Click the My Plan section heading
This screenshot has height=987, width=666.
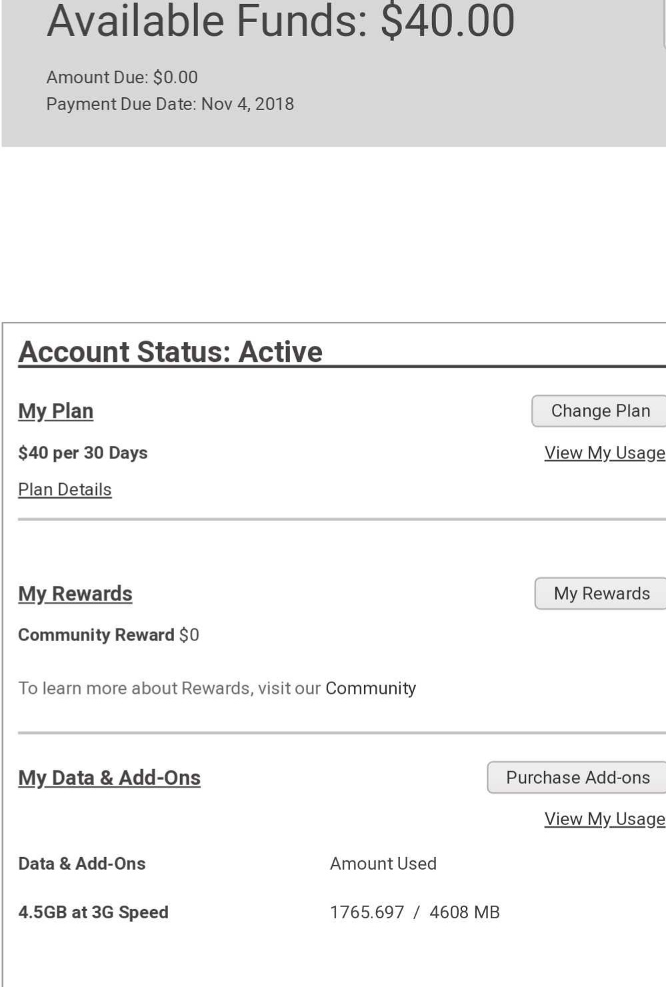[x=56, y=411]
